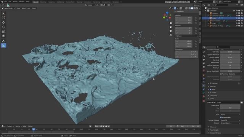Open the viewport Add menu

(x=29, y=8)
